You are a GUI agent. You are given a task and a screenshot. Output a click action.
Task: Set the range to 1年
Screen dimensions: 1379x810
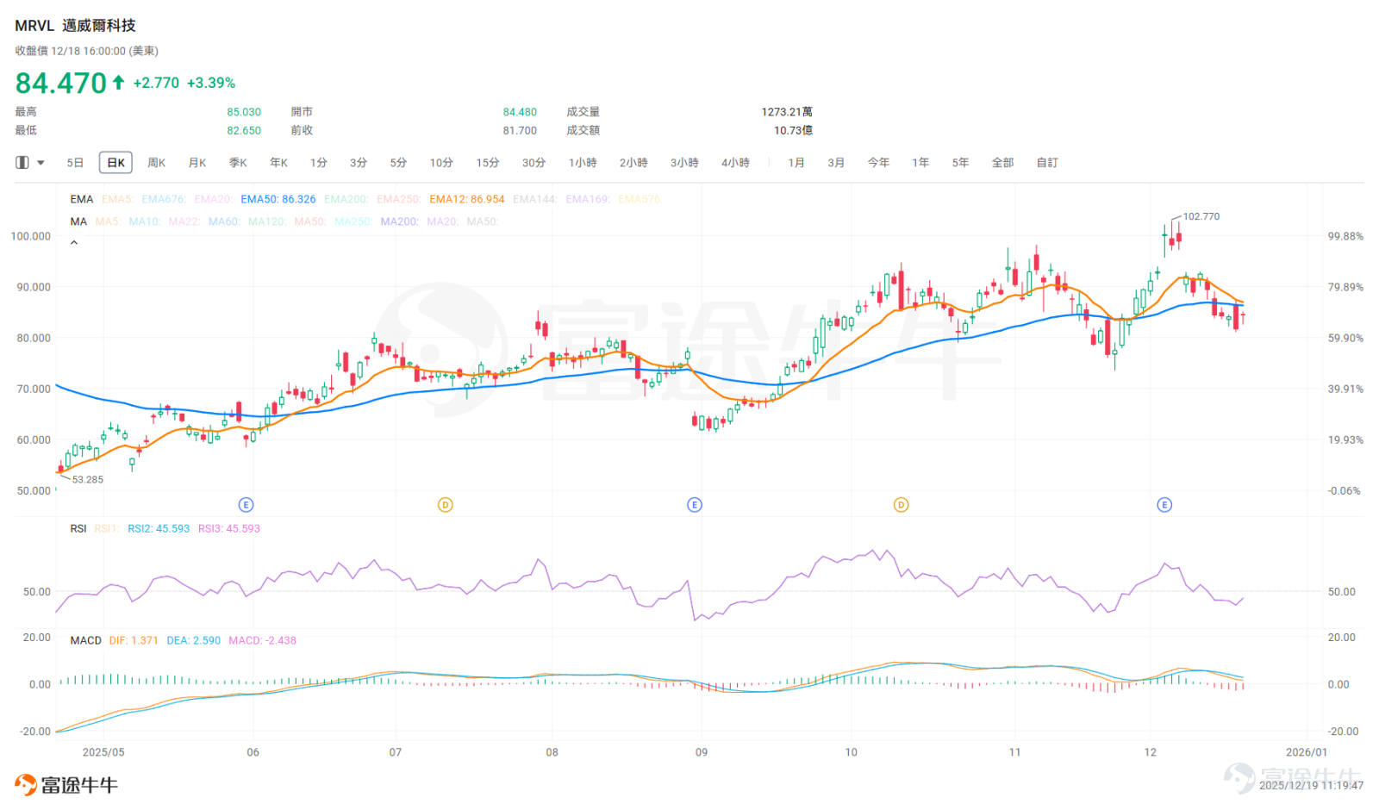point(920,163)
